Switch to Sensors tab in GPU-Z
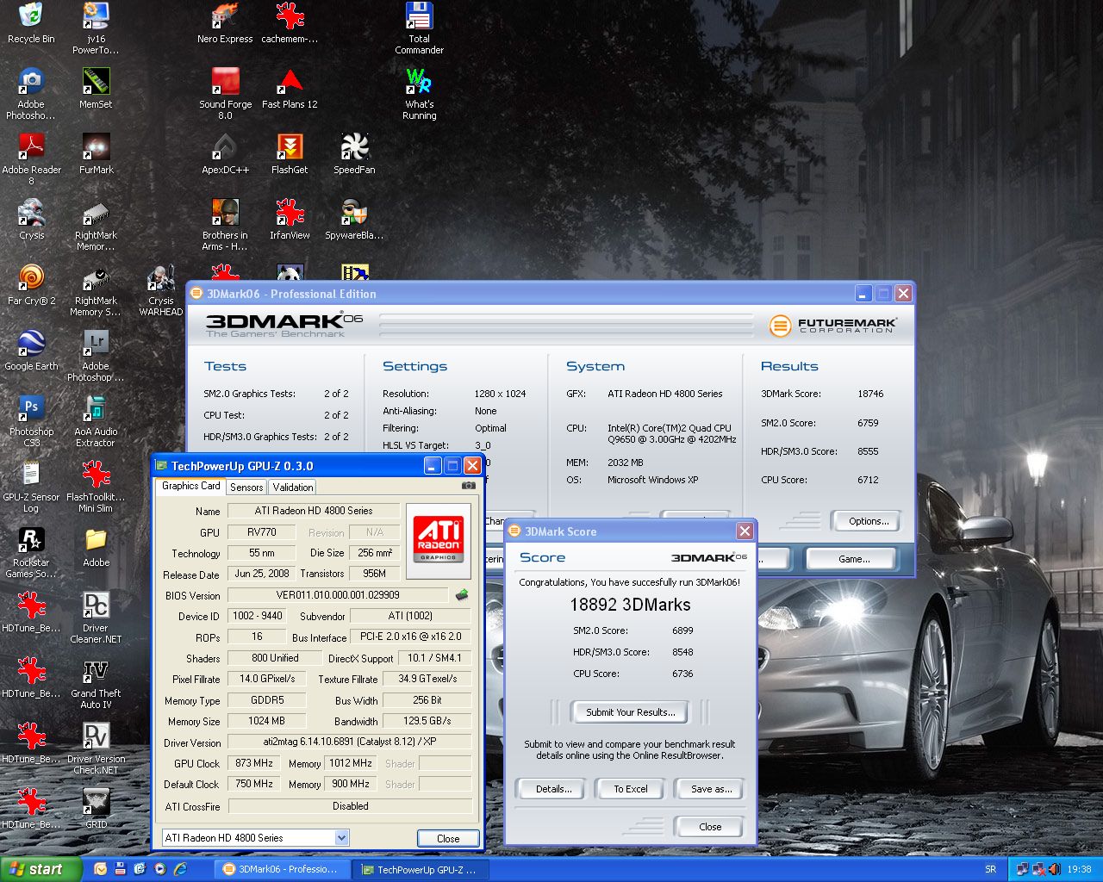This screenshot has height=882, width=1103. [246, 487]
